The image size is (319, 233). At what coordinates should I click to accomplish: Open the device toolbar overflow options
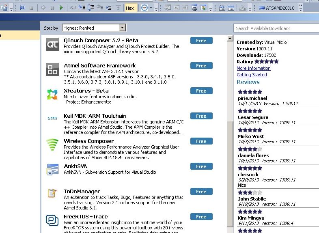tap(300, 8)
